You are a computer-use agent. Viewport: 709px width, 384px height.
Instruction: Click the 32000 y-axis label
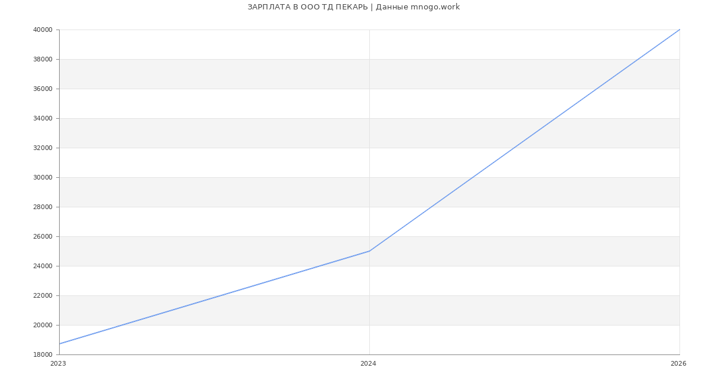[43, 148]
